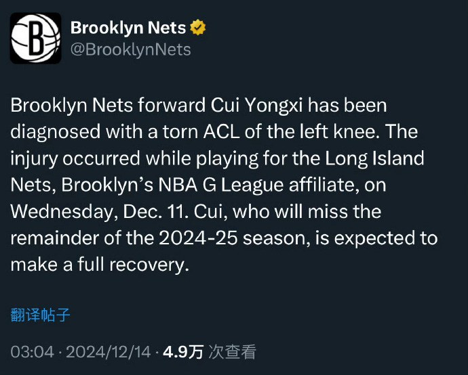Select the name Cui Yongxi in post
This screenshot has height=375, width=468.
tap(257, 106)
